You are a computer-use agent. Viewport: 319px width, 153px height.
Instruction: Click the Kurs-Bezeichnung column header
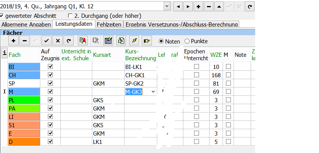coord(141,55)
